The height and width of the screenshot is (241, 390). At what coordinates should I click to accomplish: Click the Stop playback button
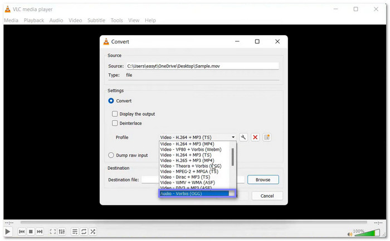(31, 232)
